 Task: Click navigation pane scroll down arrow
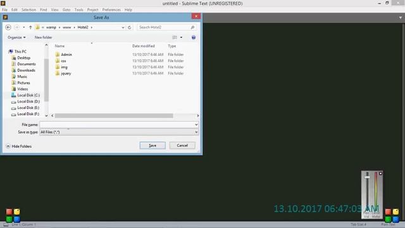46,115
